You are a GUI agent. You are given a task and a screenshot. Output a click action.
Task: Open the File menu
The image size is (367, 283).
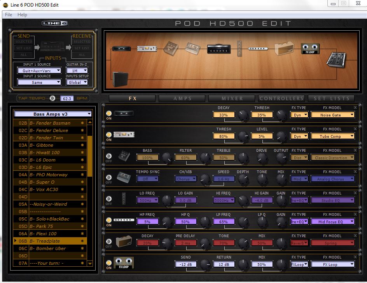point(9,14)
